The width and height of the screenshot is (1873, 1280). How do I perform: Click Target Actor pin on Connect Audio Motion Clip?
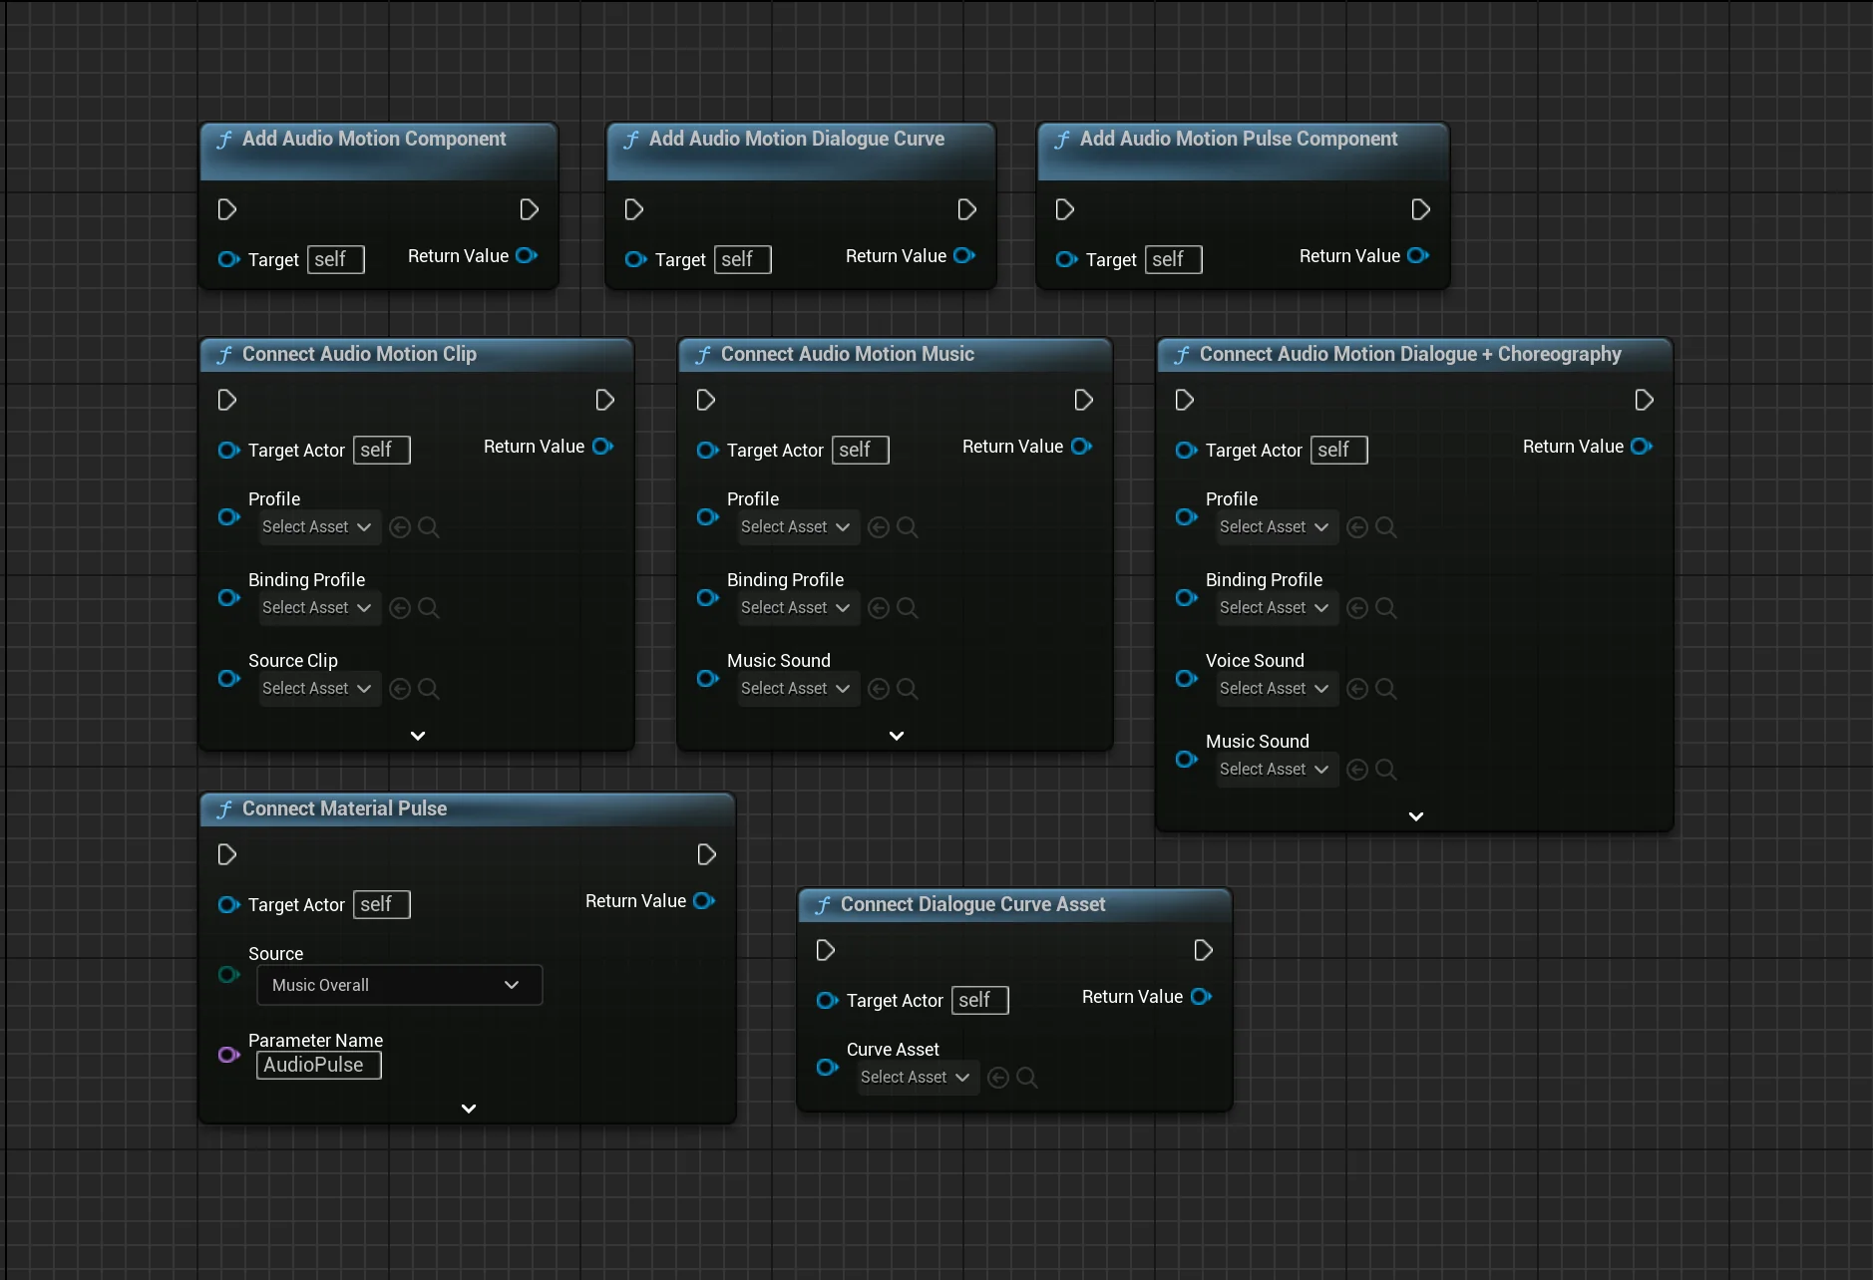coord(228,450)
